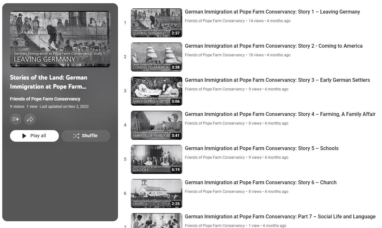The height and width of the screenshot is (228, 382).
Task: Click the channel name under the Part 7 title
Action: click(x=214, y=226)
